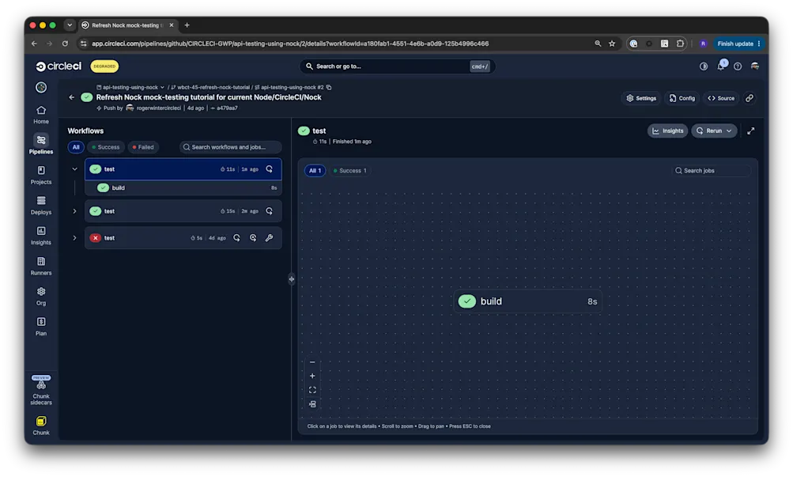Fit the workflow graph to view
Screen dimensions: 793x477
pos(312,390)
